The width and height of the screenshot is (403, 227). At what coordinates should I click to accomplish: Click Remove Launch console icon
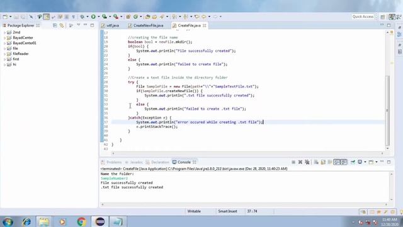300,162
